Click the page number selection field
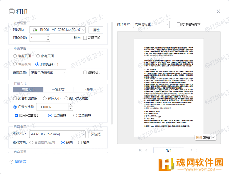Viewport: 229px width, 174px height. tap(80, 65)
